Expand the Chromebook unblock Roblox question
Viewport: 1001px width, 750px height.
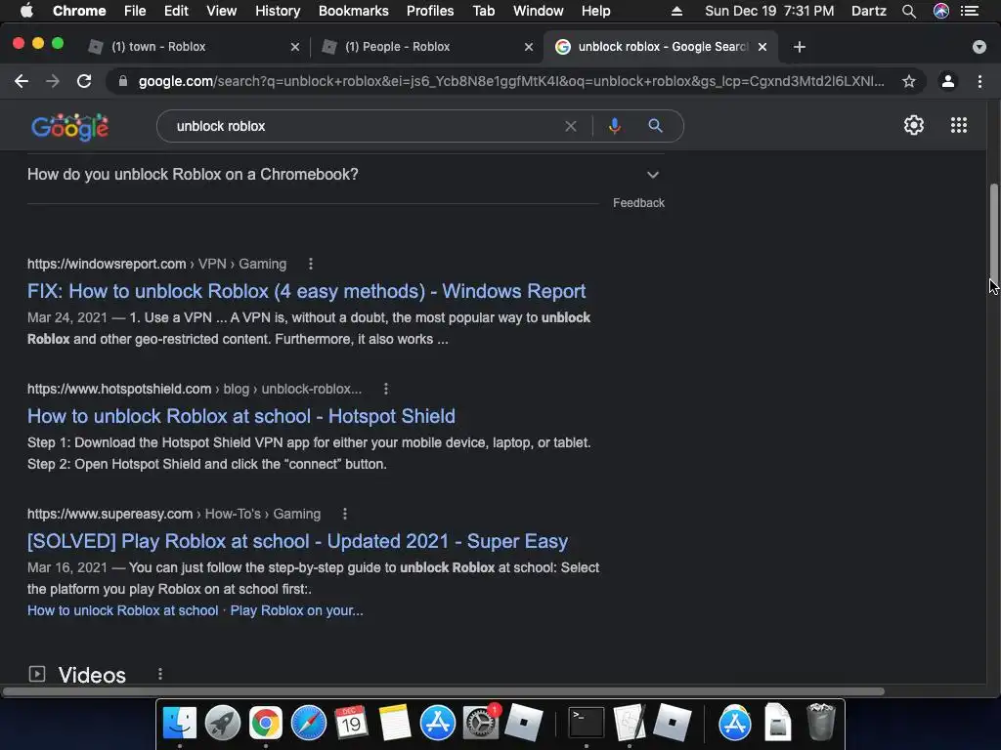tap(345, 174)
